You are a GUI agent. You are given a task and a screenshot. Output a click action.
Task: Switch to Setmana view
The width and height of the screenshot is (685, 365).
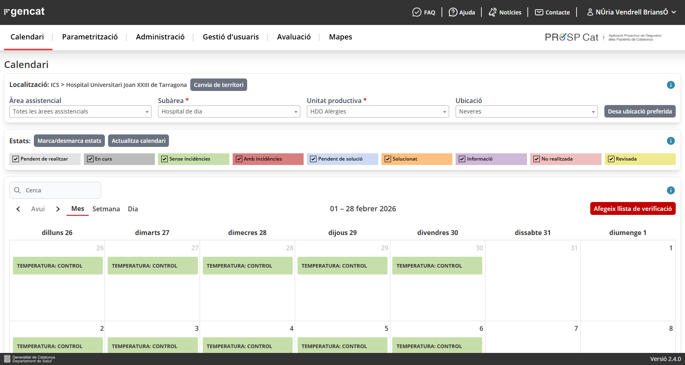(106, 209)
